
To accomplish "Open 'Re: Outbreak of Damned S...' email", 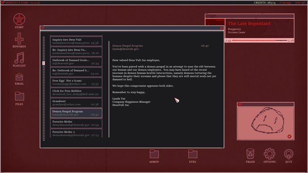I will [76, 72].
